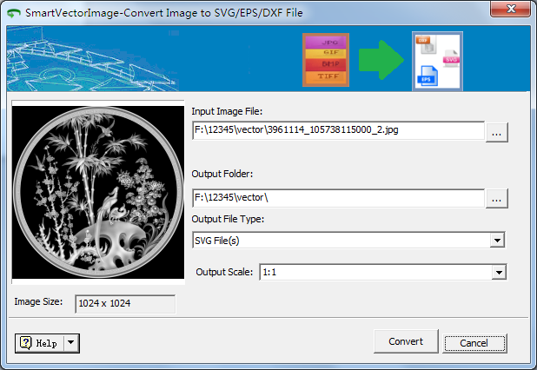Close the SmartVectorImage window
The height and width of the screenshot is (370, 537).
(x=510, y=9)
